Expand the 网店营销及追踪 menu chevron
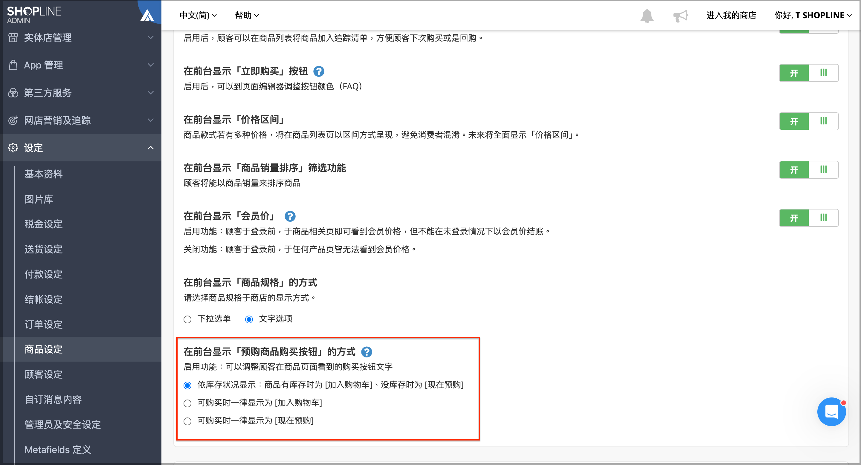861x465 pixels. coord(151,120)
